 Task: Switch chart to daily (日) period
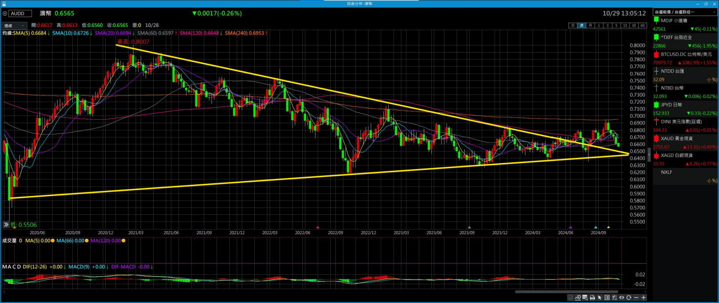573,26
